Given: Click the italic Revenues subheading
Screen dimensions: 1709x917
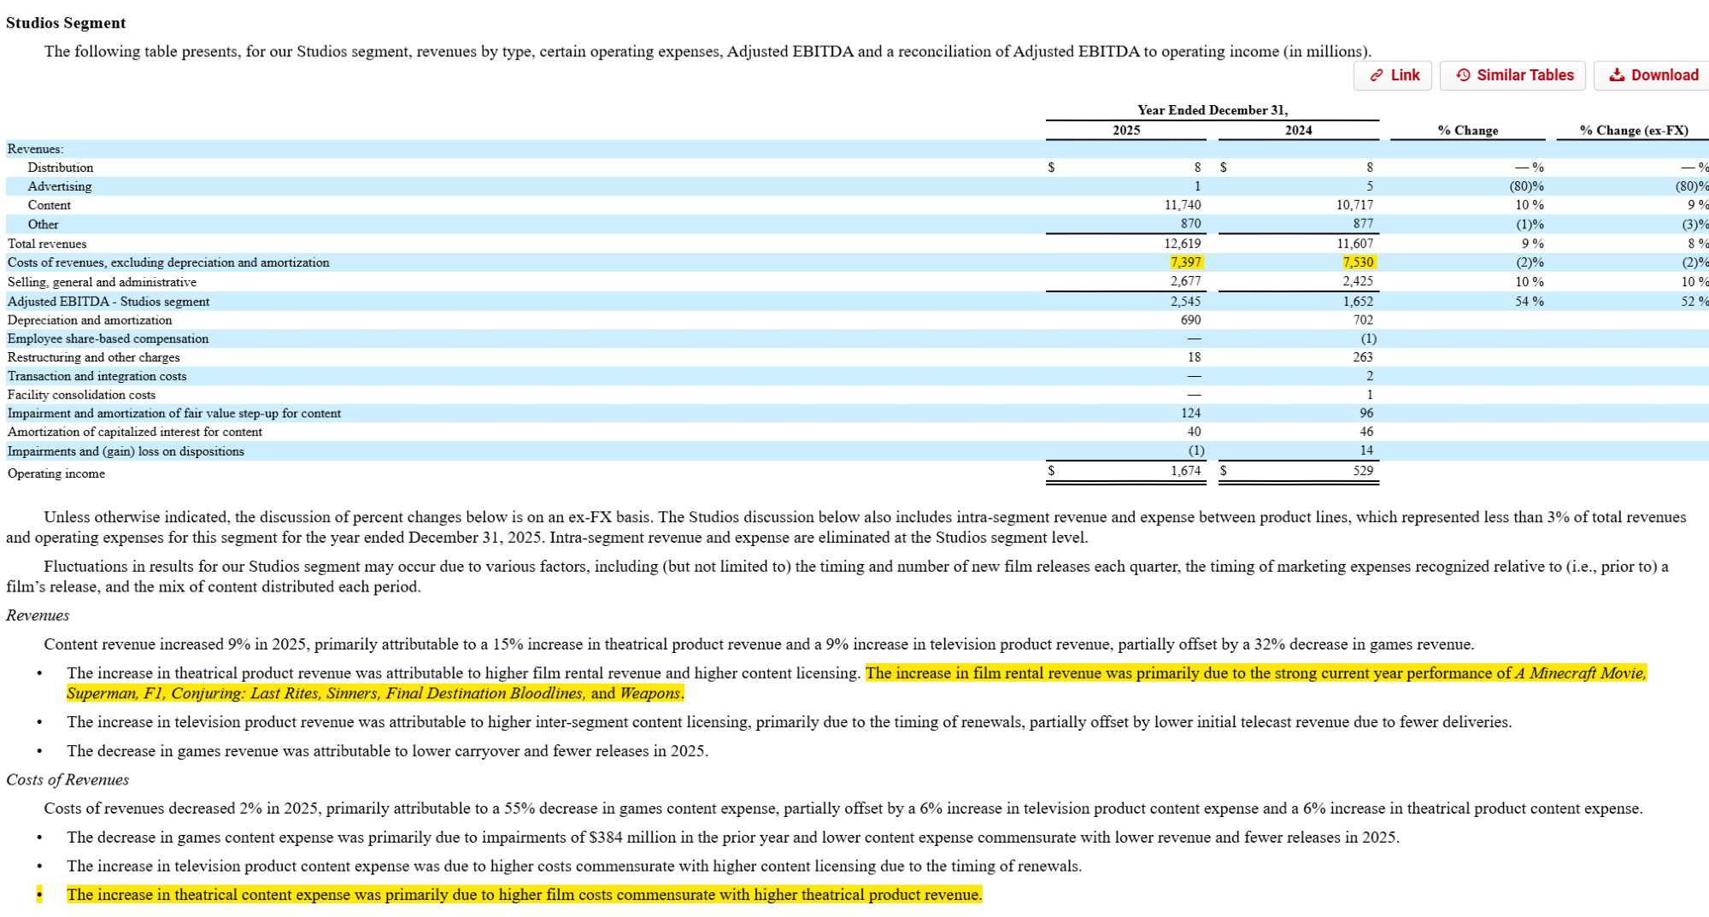Looking at the screenshot, I should 38,615.
